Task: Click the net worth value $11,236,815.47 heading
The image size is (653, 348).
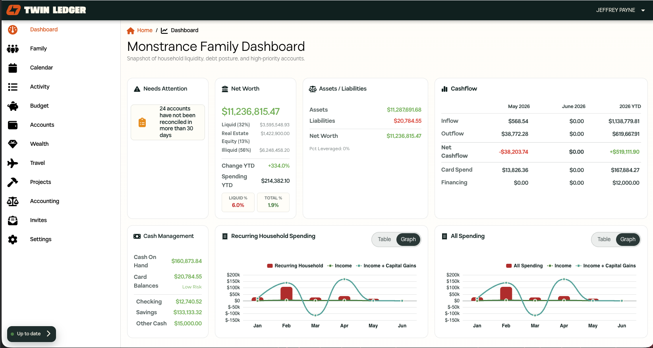Action: [x=251, y=112]
